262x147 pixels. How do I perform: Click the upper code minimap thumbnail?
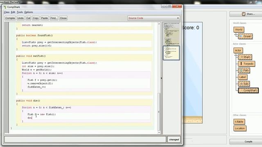171,33
